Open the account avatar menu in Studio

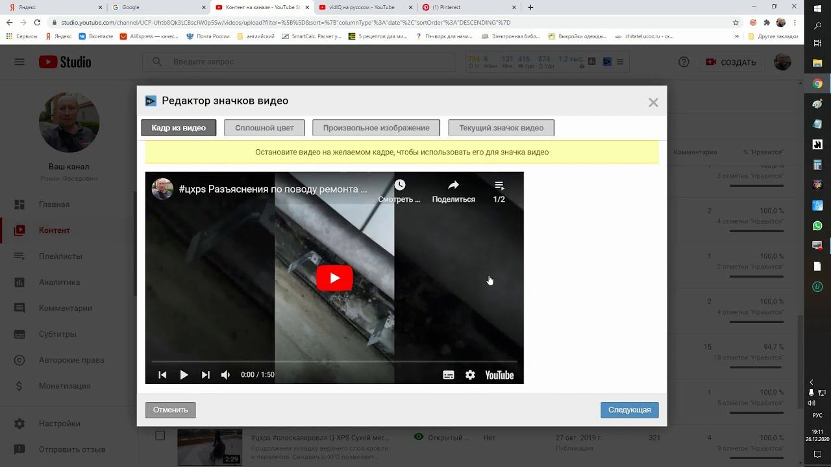click(782, 62)
